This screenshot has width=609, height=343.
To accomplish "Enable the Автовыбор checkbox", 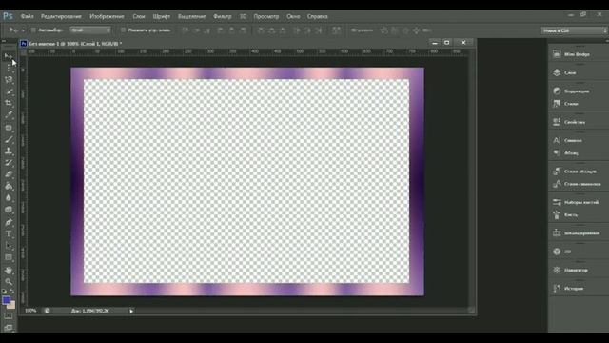I will pyautogui.click(x=33, y=30).
